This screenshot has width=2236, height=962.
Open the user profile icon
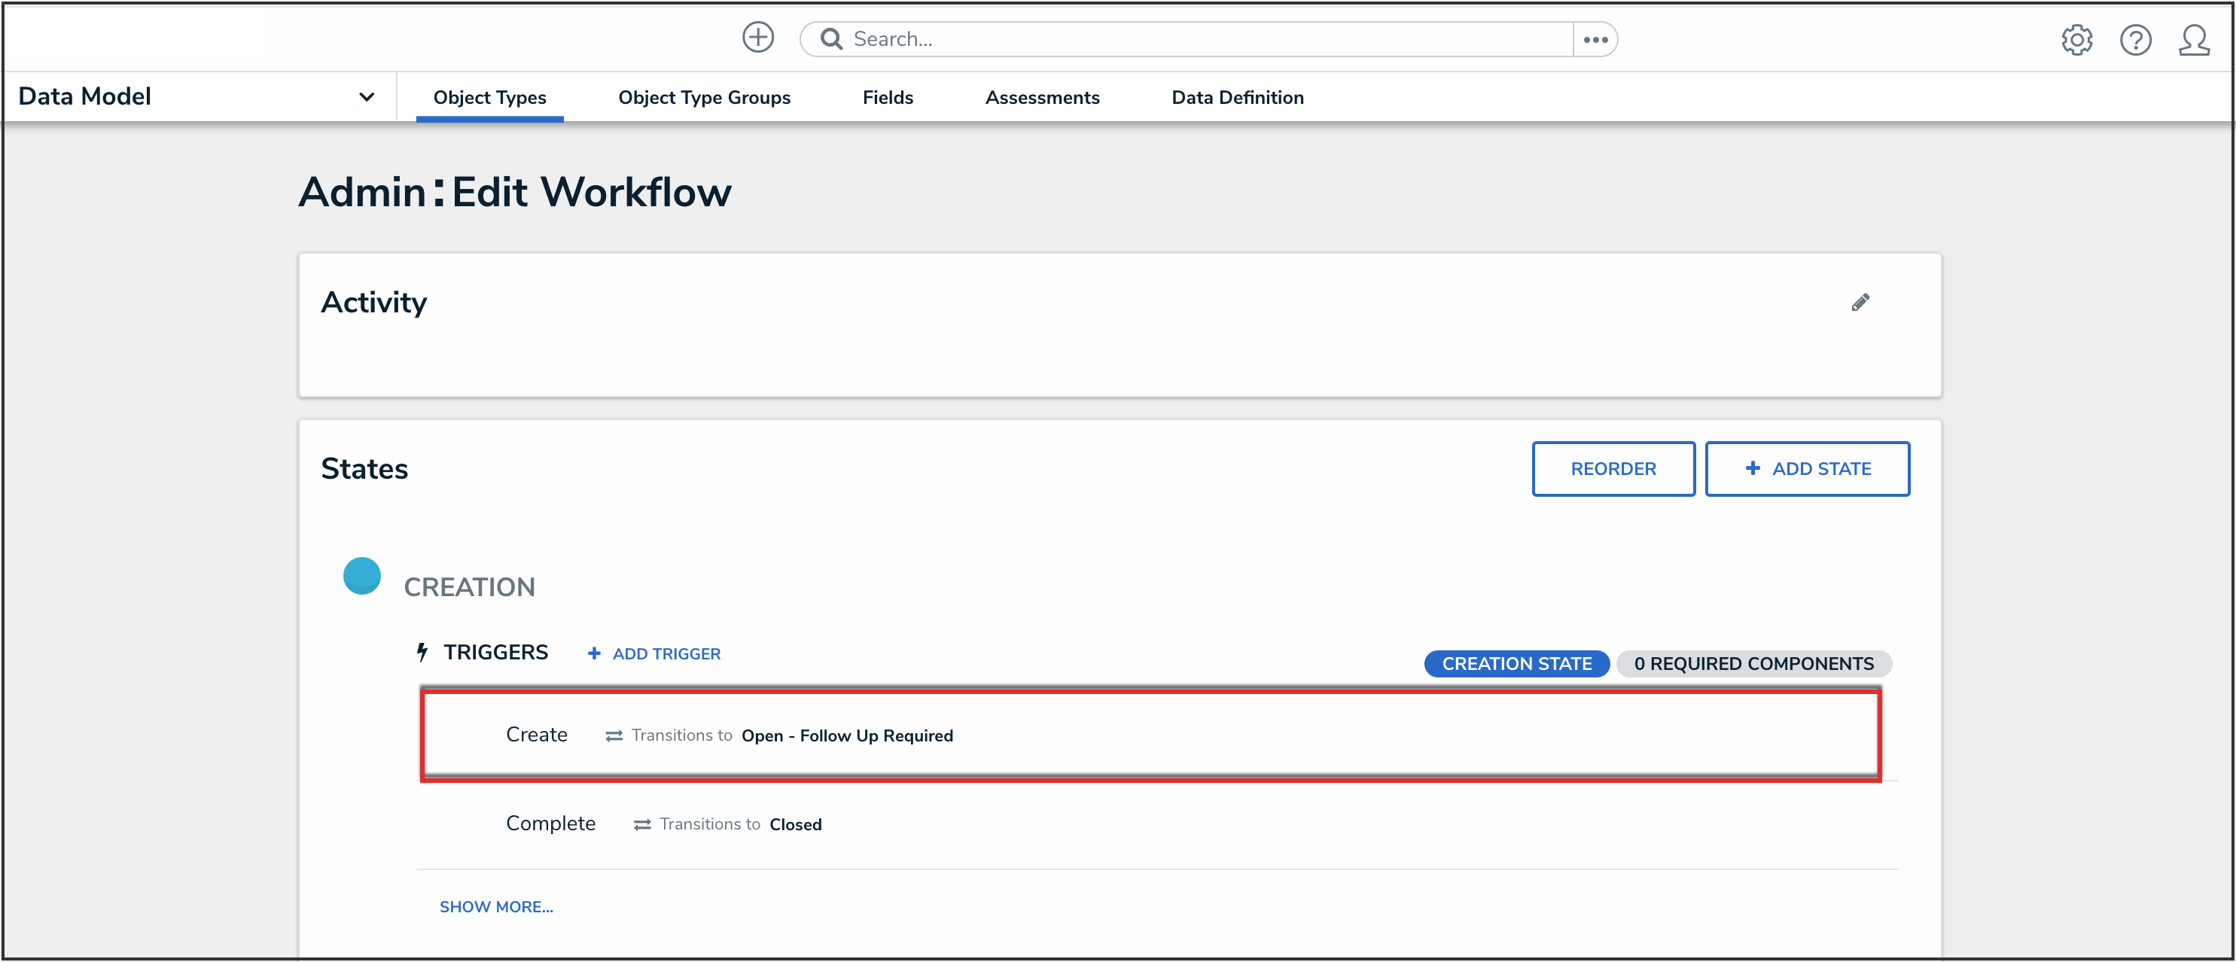pos(2194,40)
